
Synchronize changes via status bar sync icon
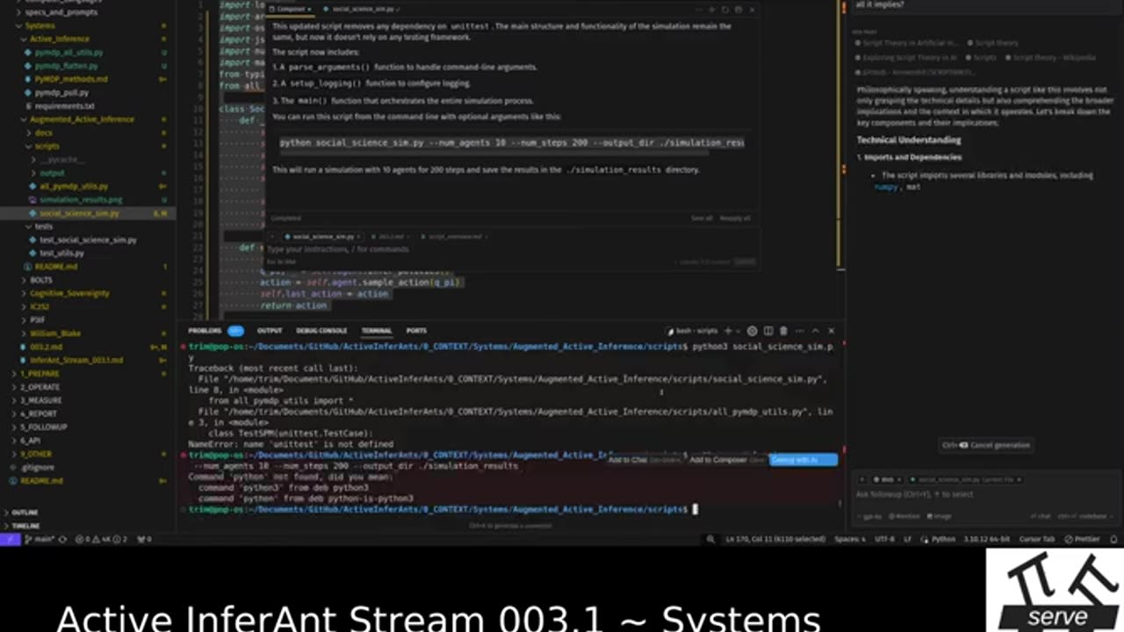pos(63,539)
